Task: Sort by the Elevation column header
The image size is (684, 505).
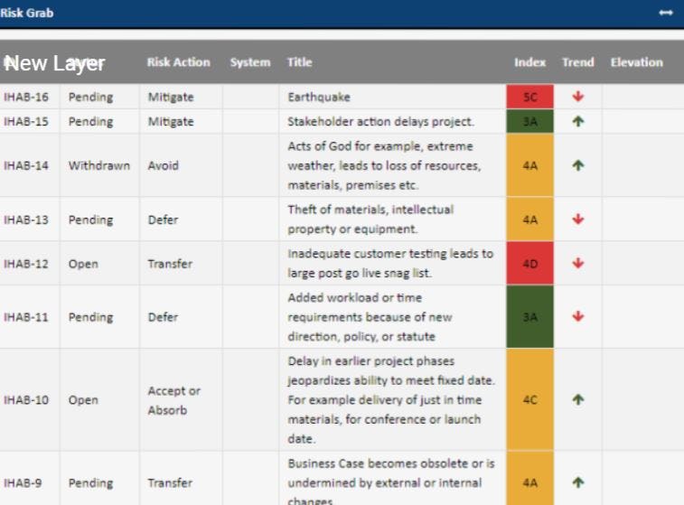Action: 636,62
